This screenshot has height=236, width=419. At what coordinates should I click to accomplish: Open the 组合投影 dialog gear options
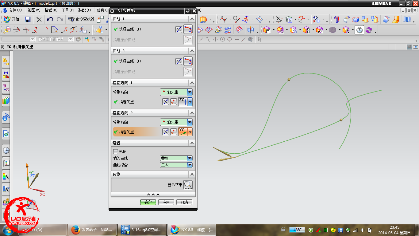point(112,11)
